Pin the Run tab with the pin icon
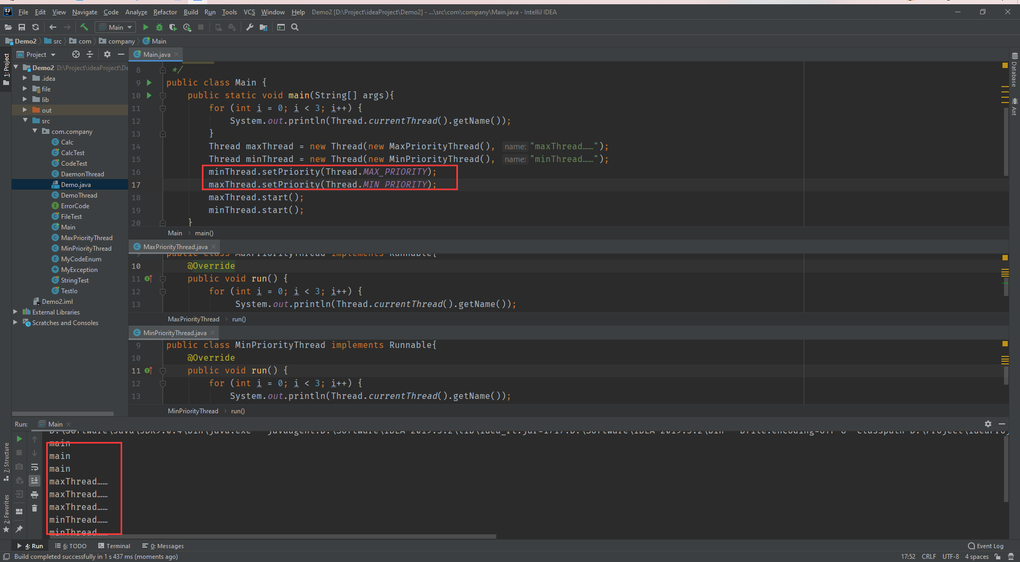Viewport: 1020px width, 562px height. (19, 529)
